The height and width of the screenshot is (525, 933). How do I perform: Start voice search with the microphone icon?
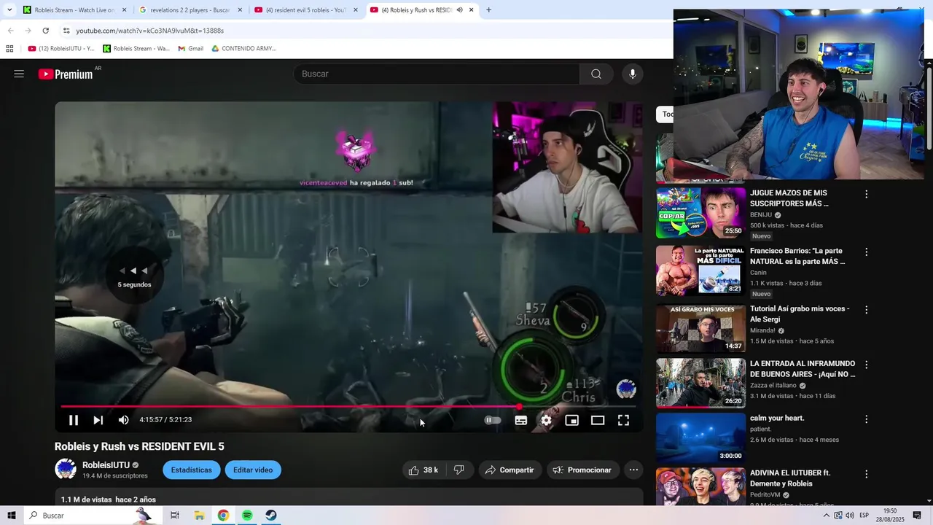[633, 74]
